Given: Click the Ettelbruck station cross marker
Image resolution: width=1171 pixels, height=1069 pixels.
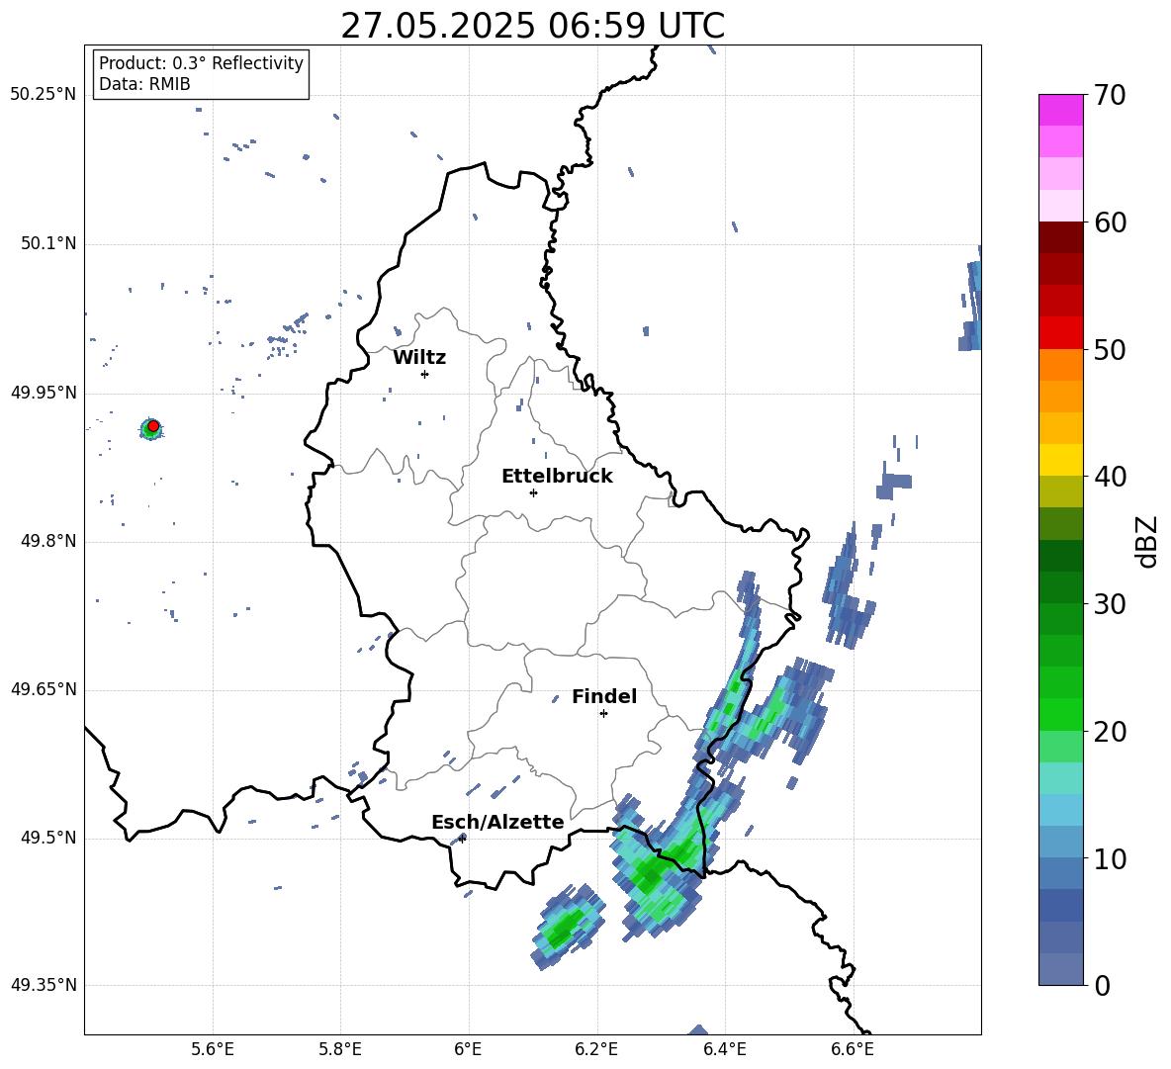Looking at the screenshot, I should 533,492.
